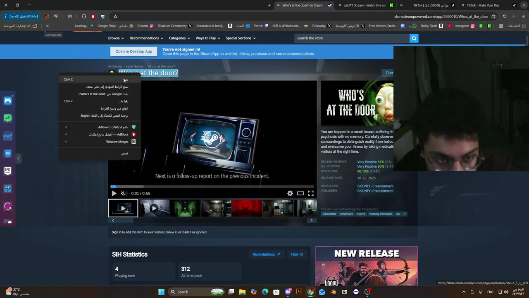The image size is (529, 298).
Task: Toggle theater mode on the video player
Action: [x=300, y=193]
